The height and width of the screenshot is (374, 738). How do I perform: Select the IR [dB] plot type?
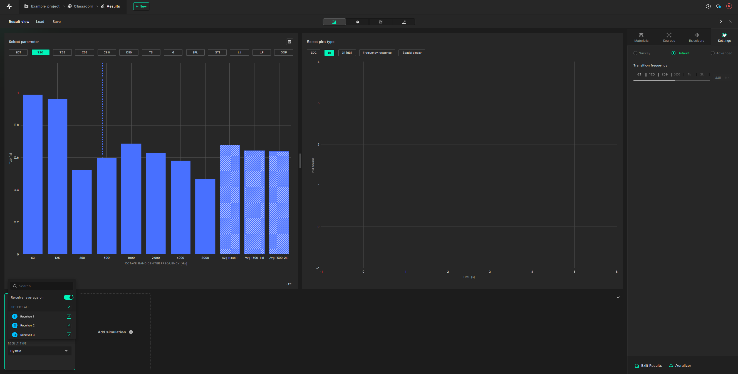[347, 53]
